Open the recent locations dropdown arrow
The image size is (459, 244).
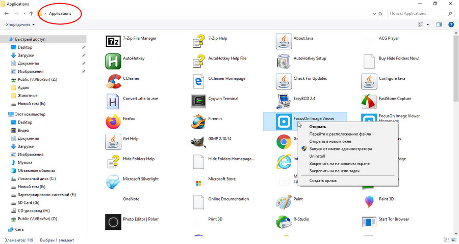click(x=24, y=13)
